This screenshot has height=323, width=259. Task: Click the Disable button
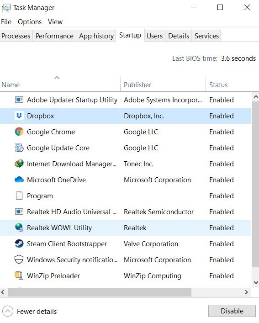click(232, 311)
